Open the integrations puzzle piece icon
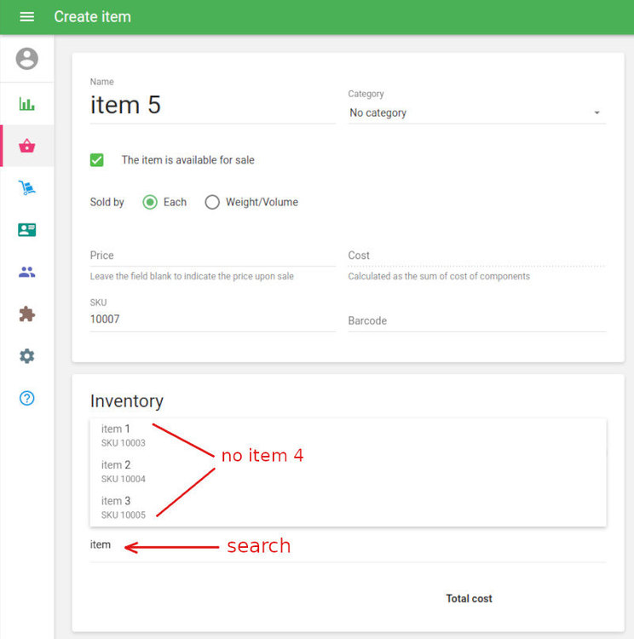 [x=27, y=314]
